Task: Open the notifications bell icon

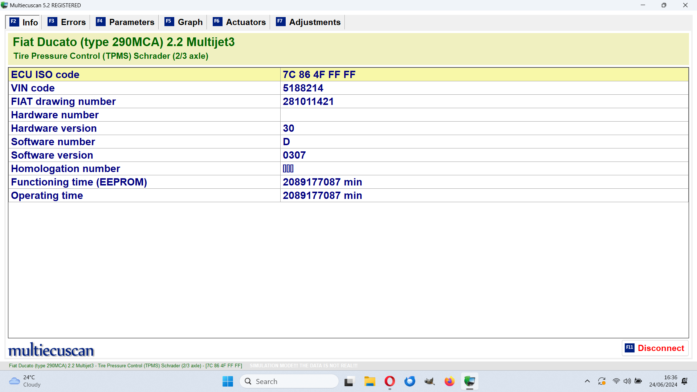Action: point(685,381)
